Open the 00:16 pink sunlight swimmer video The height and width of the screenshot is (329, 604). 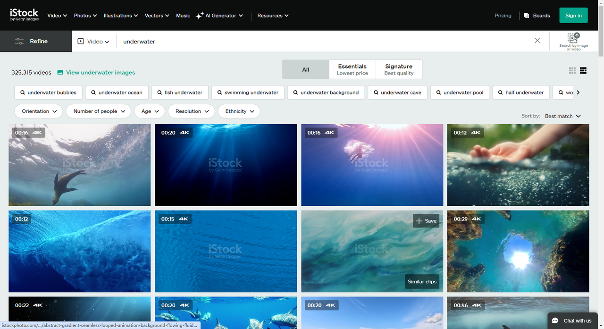pyautogui.click(x=372, y=165)
